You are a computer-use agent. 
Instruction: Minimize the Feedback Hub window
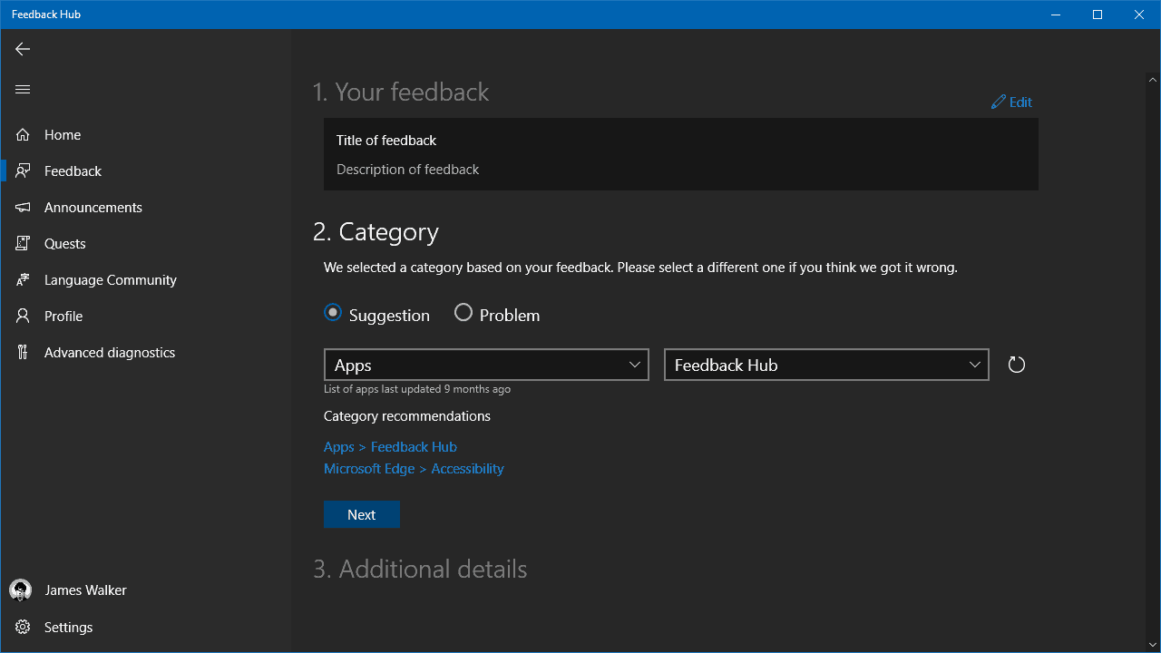[1056, 15]
